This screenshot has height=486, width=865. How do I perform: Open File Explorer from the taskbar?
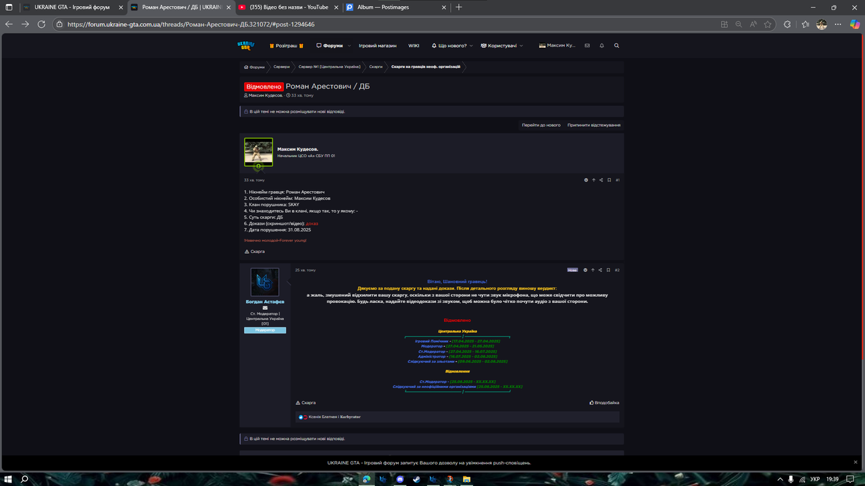click(x=466, y=479)
